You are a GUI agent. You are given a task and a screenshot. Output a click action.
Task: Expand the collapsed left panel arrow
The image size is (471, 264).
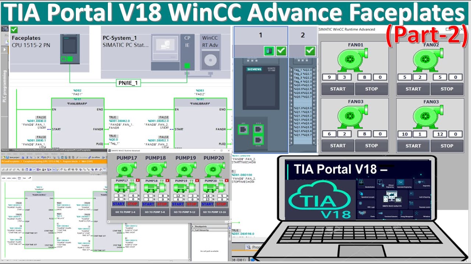pyautogui.click(x=5, y=49)
